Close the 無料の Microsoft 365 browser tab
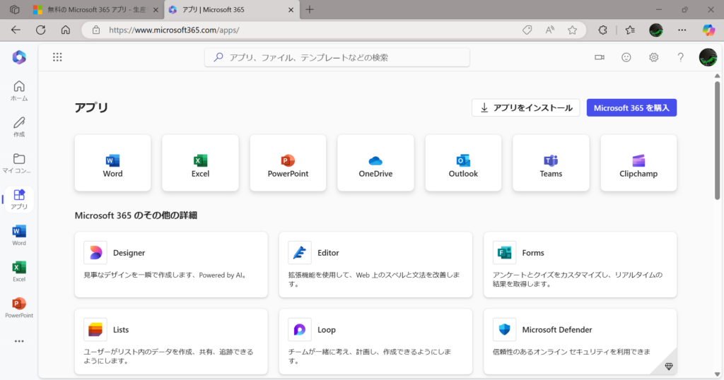 (x=156, y=10)
